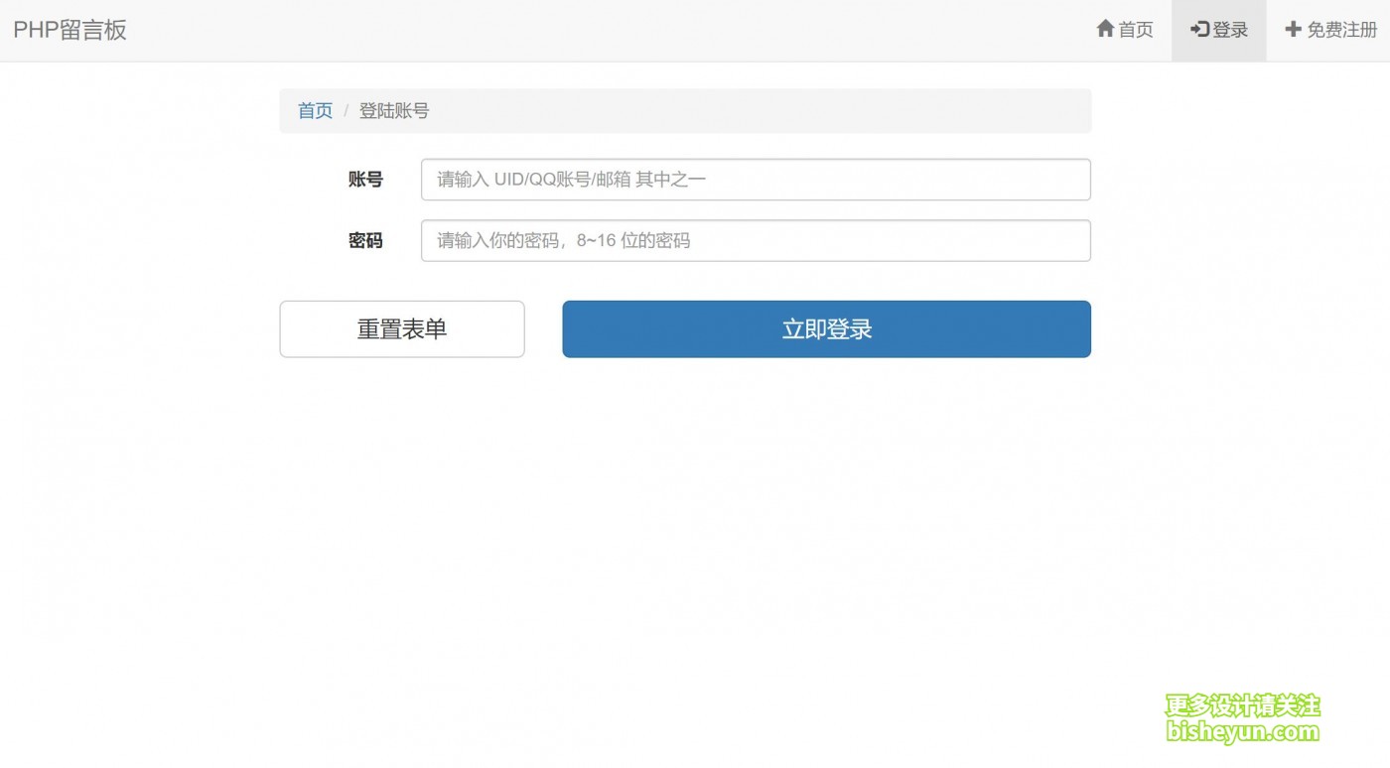1390x768 pixels.
Task: Click the 重置表单 button
Action: 402,329
